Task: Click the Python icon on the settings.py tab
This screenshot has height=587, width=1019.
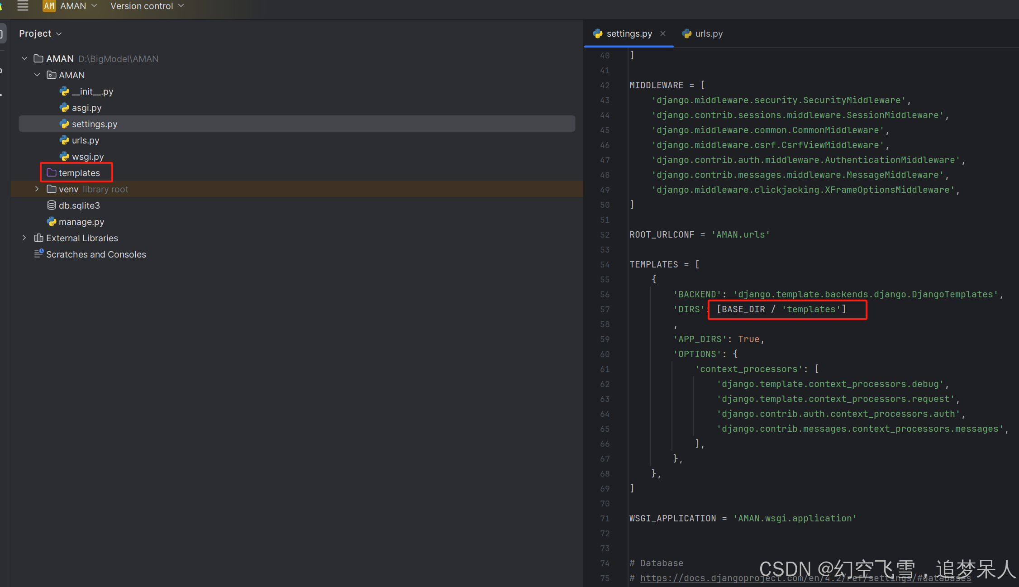Action: 598,33
